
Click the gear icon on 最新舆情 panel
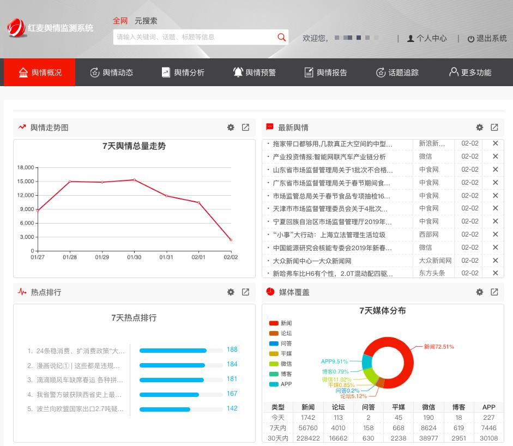coord(479,128)
